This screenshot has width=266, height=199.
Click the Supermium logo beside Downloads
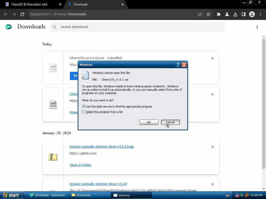[9, 27]
